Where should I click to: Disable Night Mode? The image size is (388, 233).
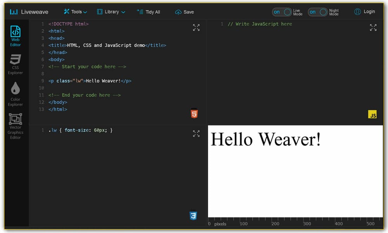318,12
